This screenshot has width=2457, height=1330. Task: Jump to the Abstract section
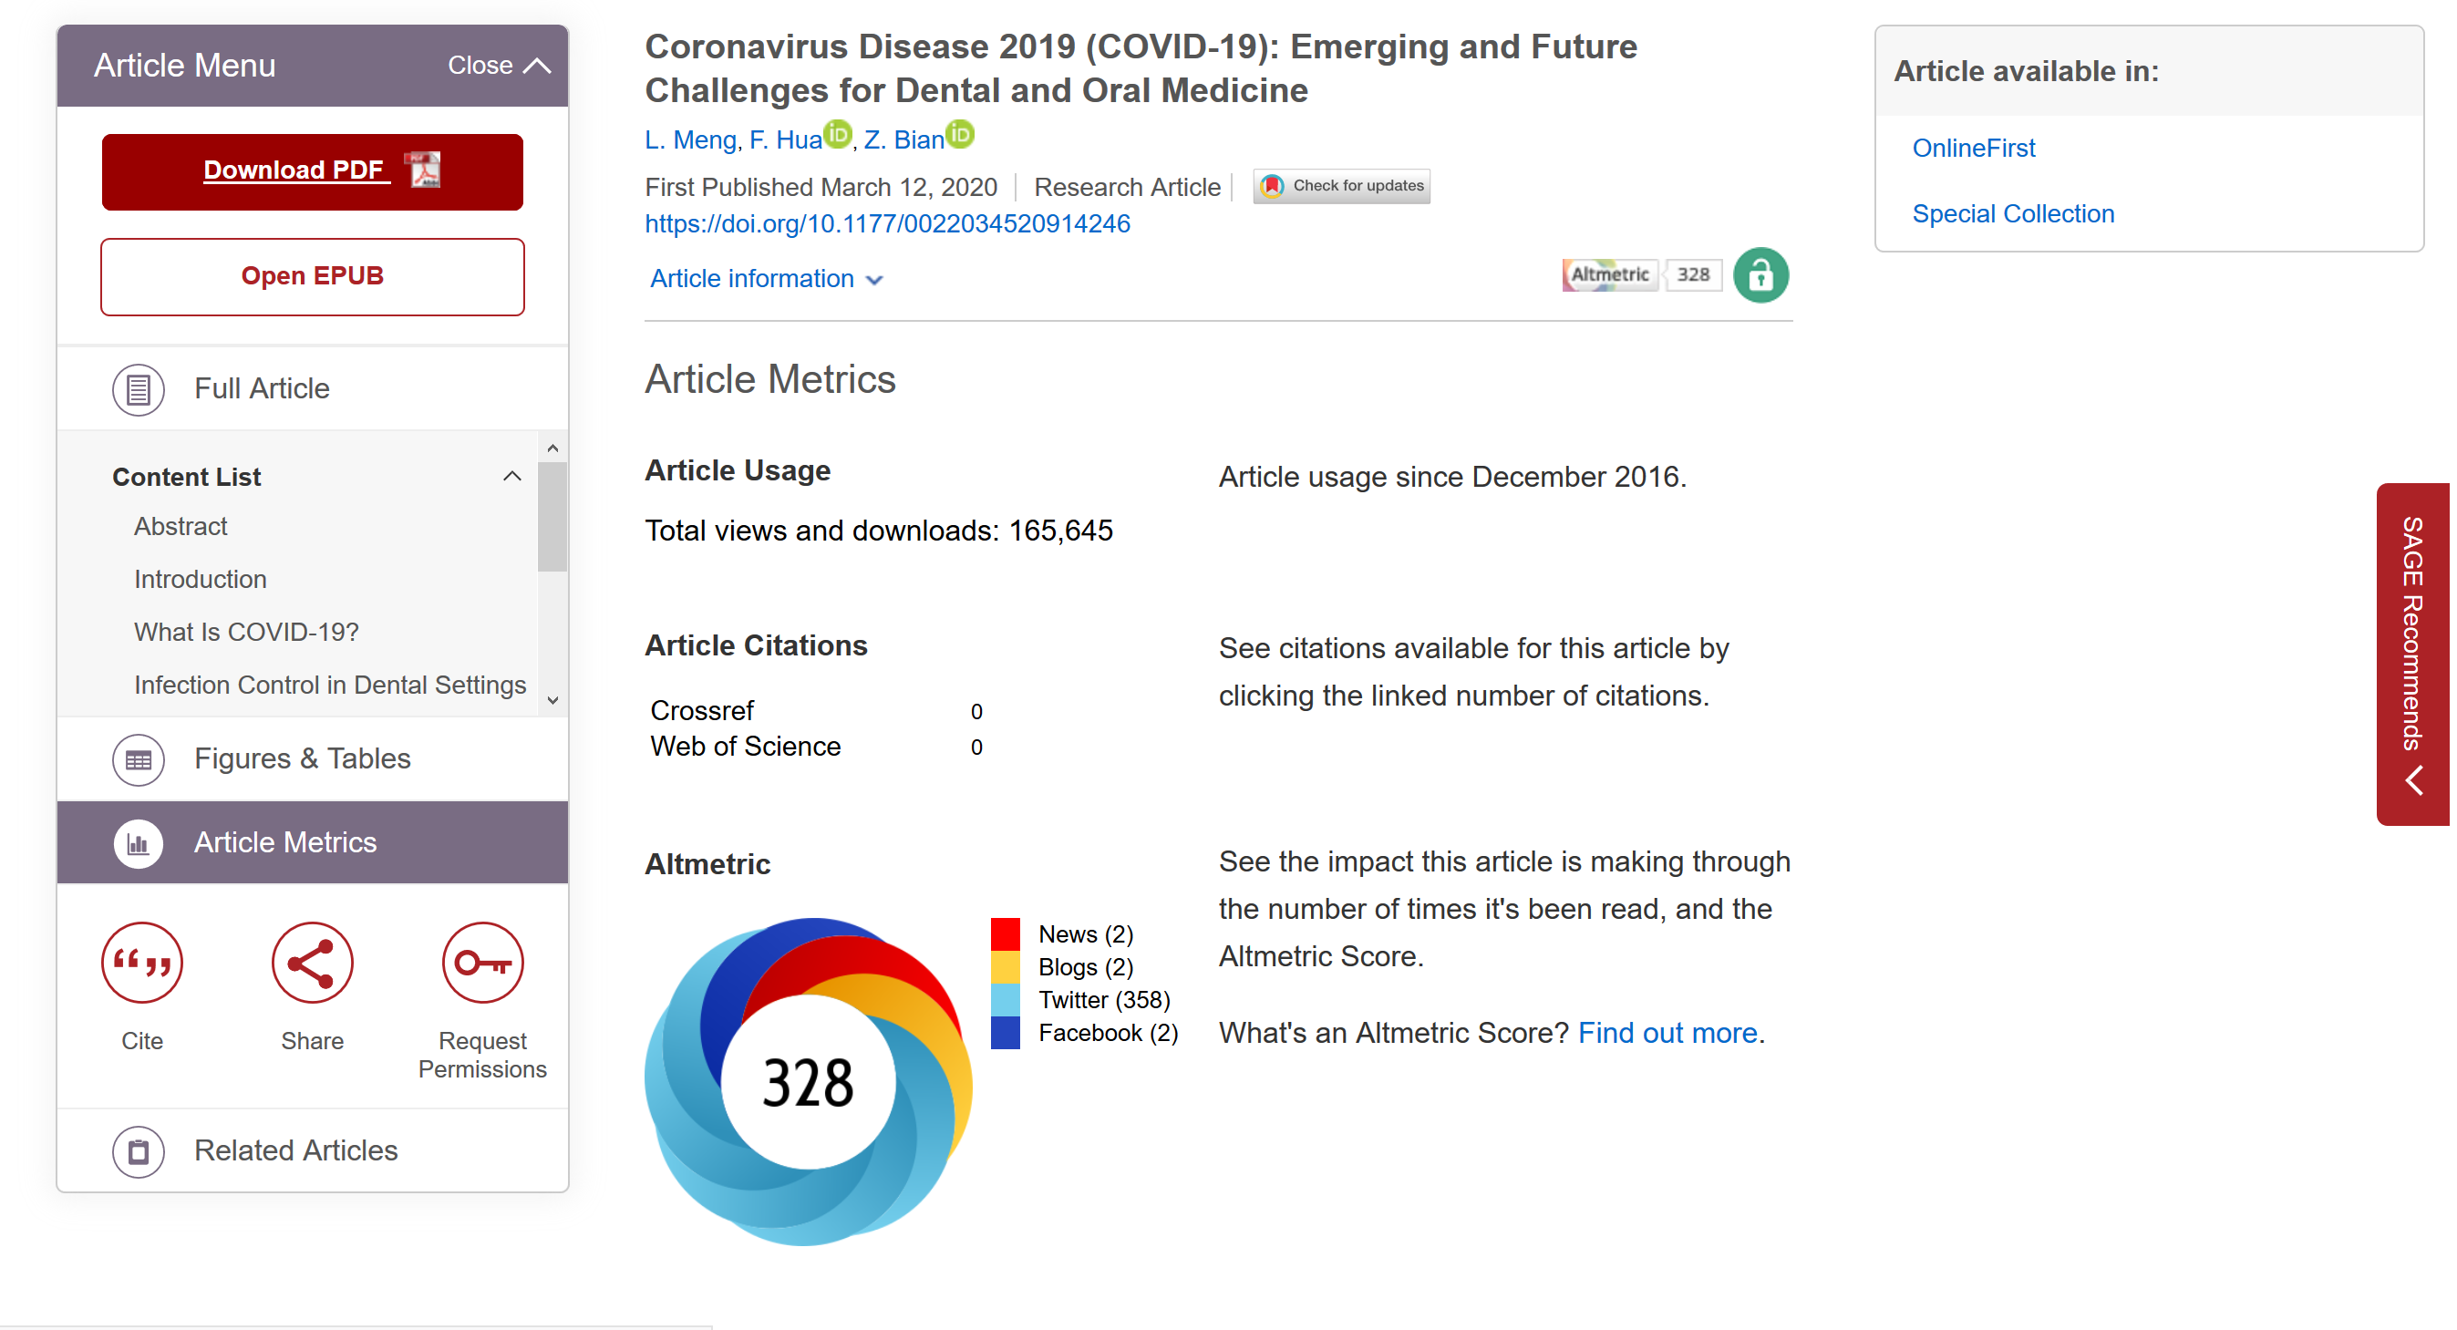click(x=181, y=526)
